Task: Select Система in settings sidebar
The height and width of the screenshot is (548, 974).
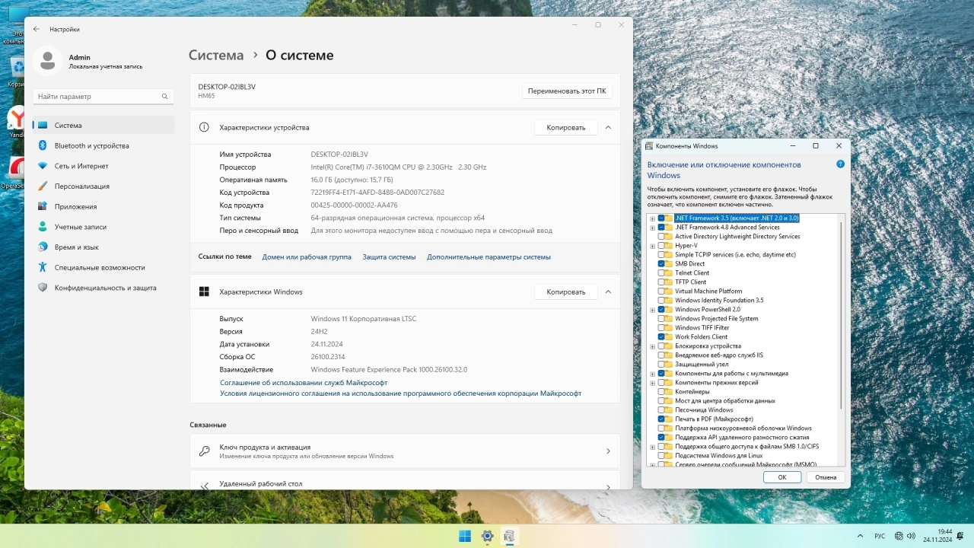Action: click(103, 126)
